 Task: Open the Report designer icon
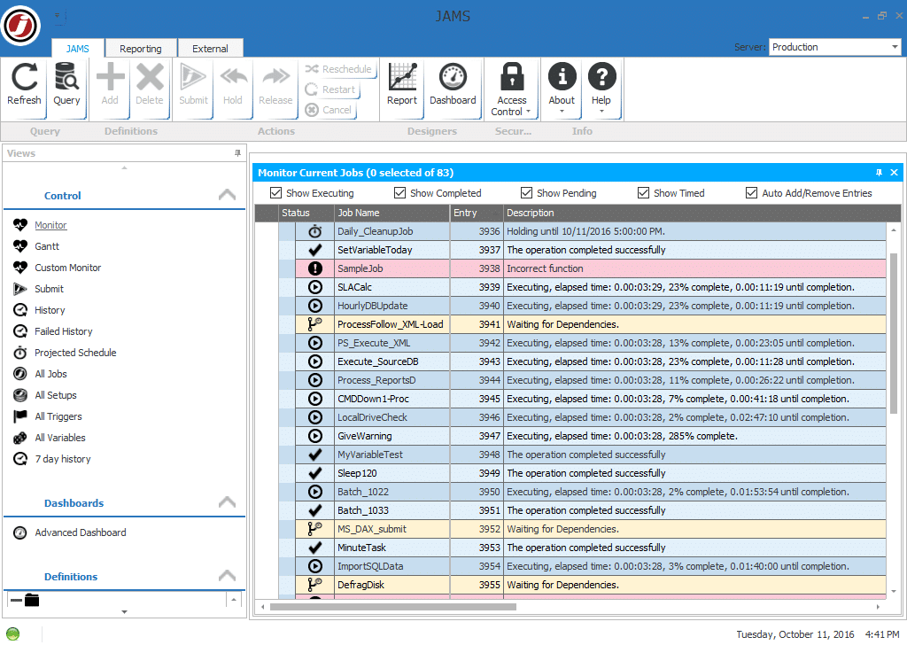402,84
